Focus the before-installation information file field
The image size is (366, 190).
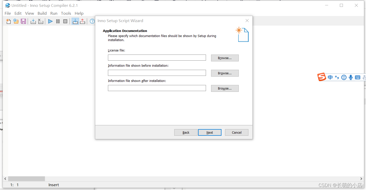(x=157, y=73)
